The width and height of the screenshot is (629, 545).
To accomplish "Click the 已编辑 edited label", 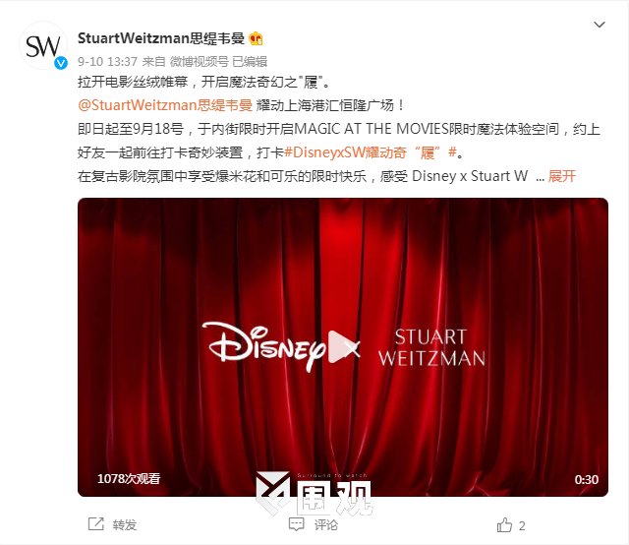I will 250,61.
